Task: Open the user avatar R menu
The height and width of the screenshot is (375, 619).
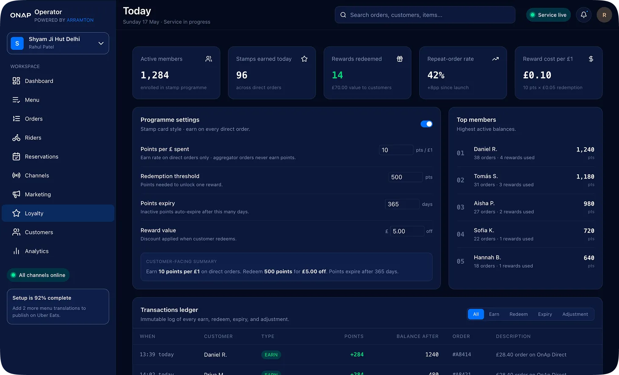Action: tap(604, 15)
